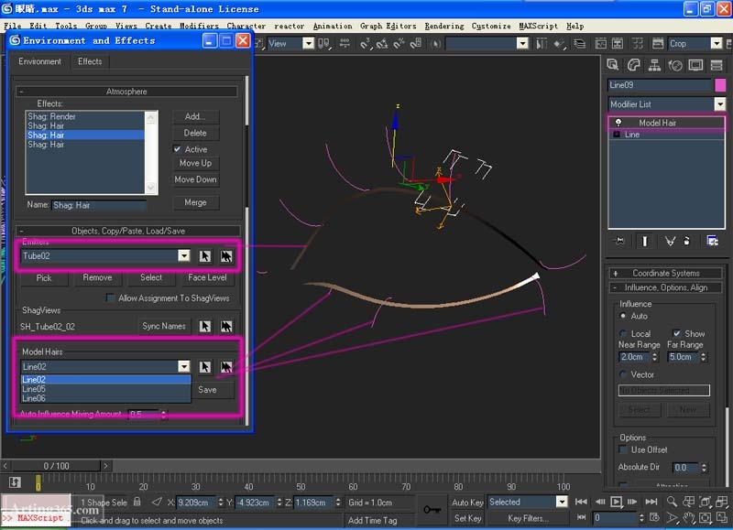Click the Pan hand viewport icon

[689, 518]
